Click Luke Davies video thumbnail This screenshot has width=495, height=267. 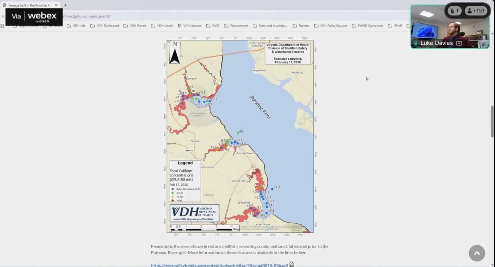click(450, 26)
